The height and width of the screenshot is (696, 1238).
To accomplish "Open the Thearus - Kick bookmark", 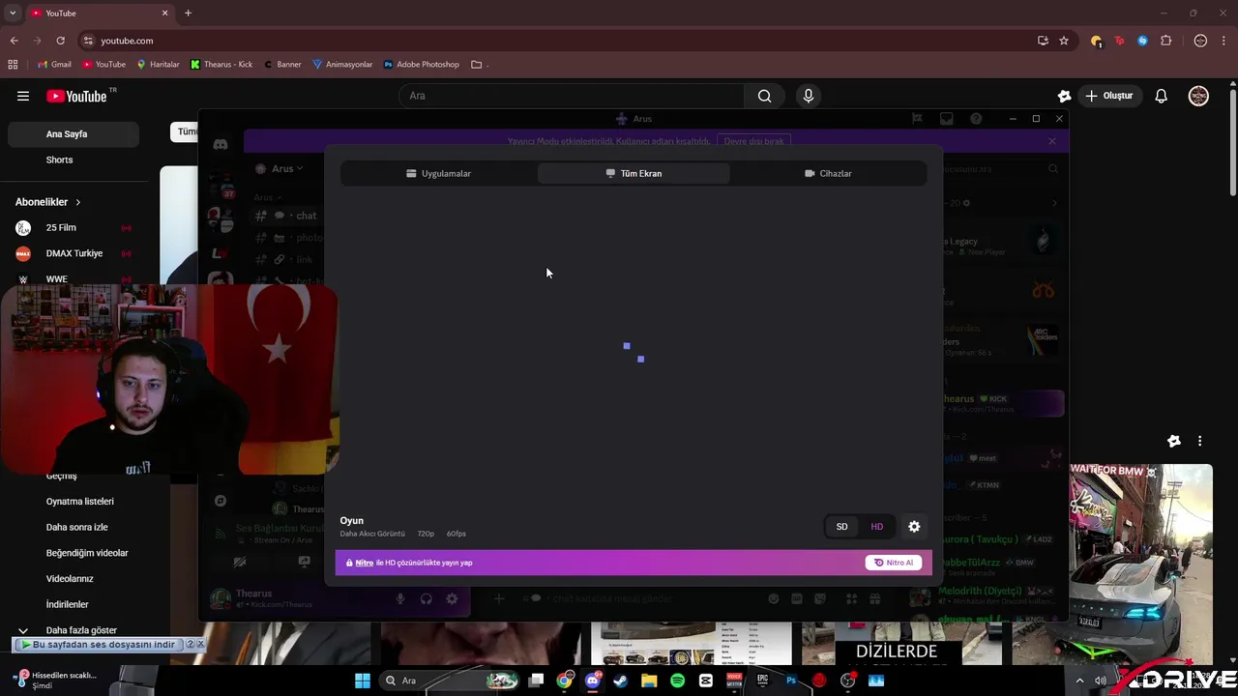I will pyautogui.click(x=221, y=65).
